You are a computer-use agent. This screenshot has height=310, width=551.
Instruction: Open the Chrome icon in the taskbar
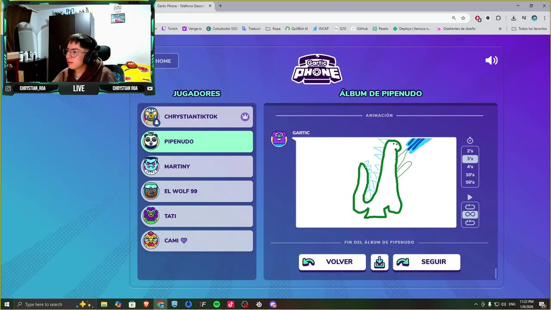pos(161,304)
